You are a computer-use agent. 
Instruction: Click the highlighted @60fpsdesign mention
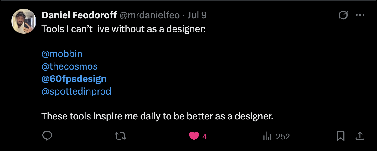[x=74, y=79]
